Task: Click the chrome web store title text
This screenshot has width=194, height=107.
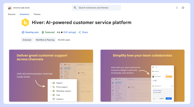Action: pyautogui.click(x=21, y=8)
